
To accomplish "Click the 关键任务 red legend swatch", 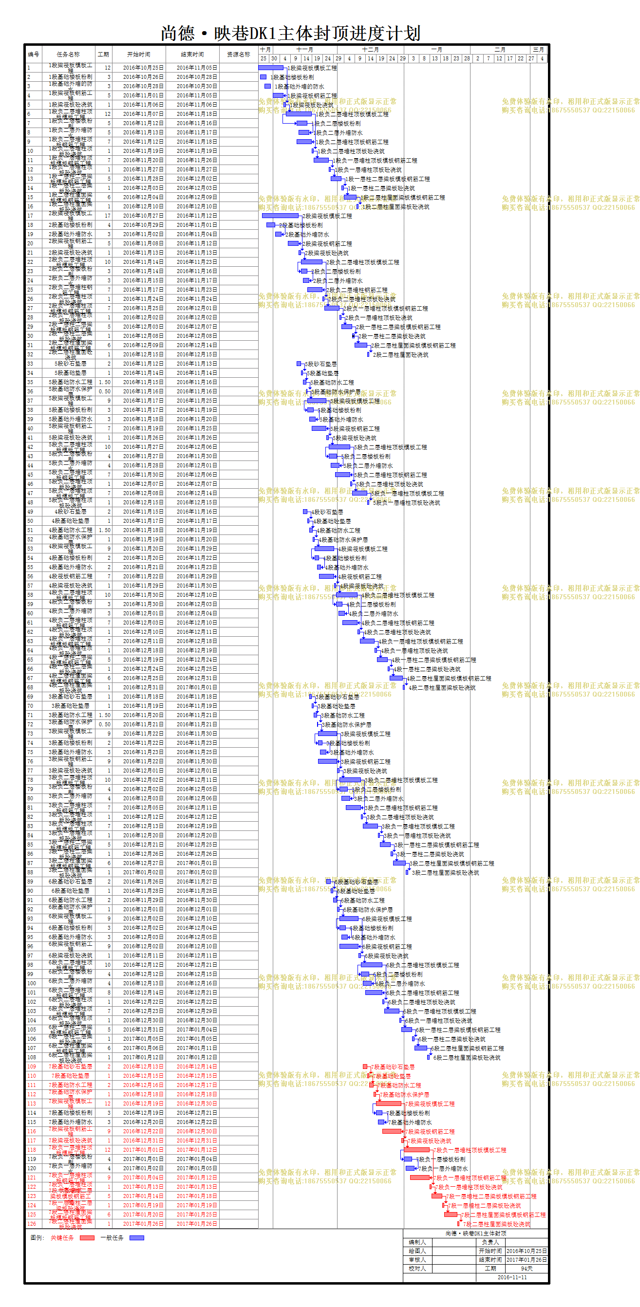I will click(x=87, y=1238).
